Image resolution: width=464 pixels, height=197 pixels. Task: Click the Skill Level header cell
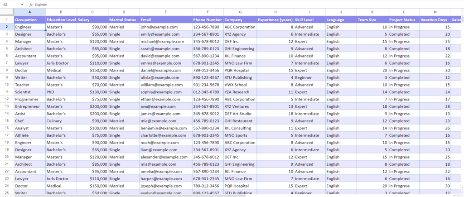309,20
